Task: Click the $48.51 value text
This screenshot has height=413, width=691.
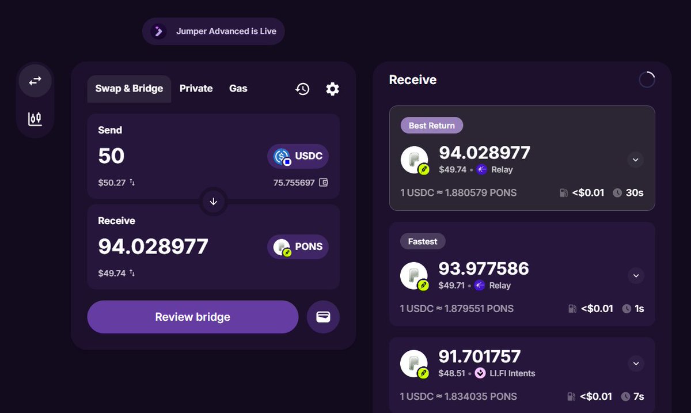Action: tap(452, 373)
